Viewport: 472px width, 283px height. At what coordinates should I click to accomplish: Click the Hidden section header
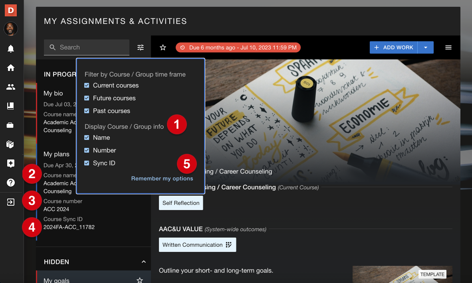click(93, 261)
